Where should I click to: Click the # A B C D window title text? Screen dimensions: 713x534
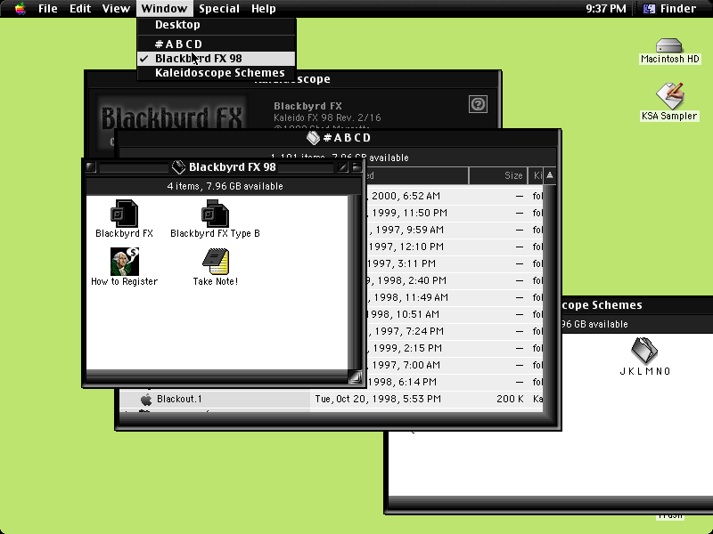point(347,138)
